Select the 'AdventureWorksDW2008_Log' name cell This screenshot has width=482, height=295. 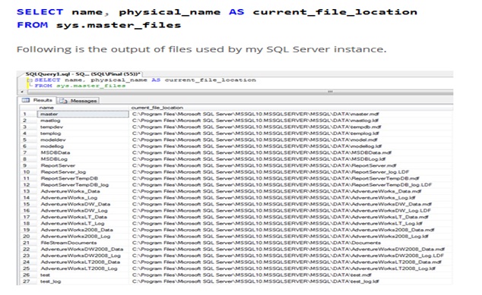coord(83,256)
